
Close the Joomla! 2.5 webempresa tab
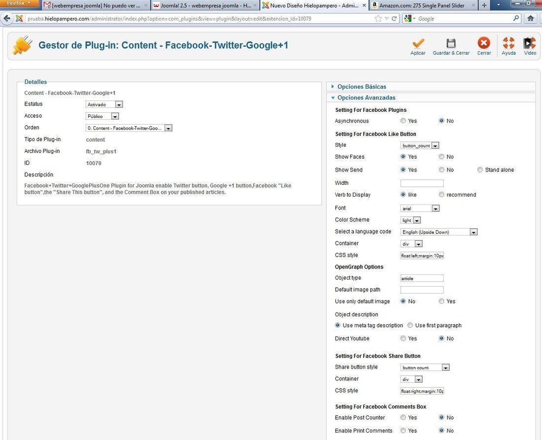(x=255, y=5)
